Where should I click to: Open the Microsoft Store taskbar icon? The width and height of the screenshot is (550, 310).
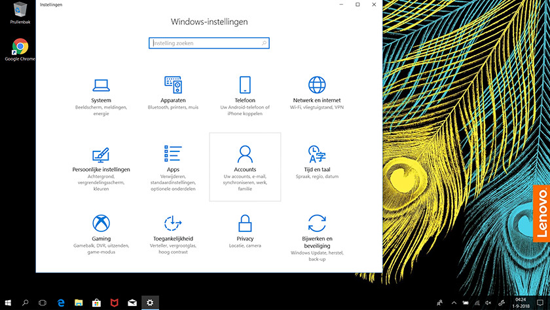[96, 303]
